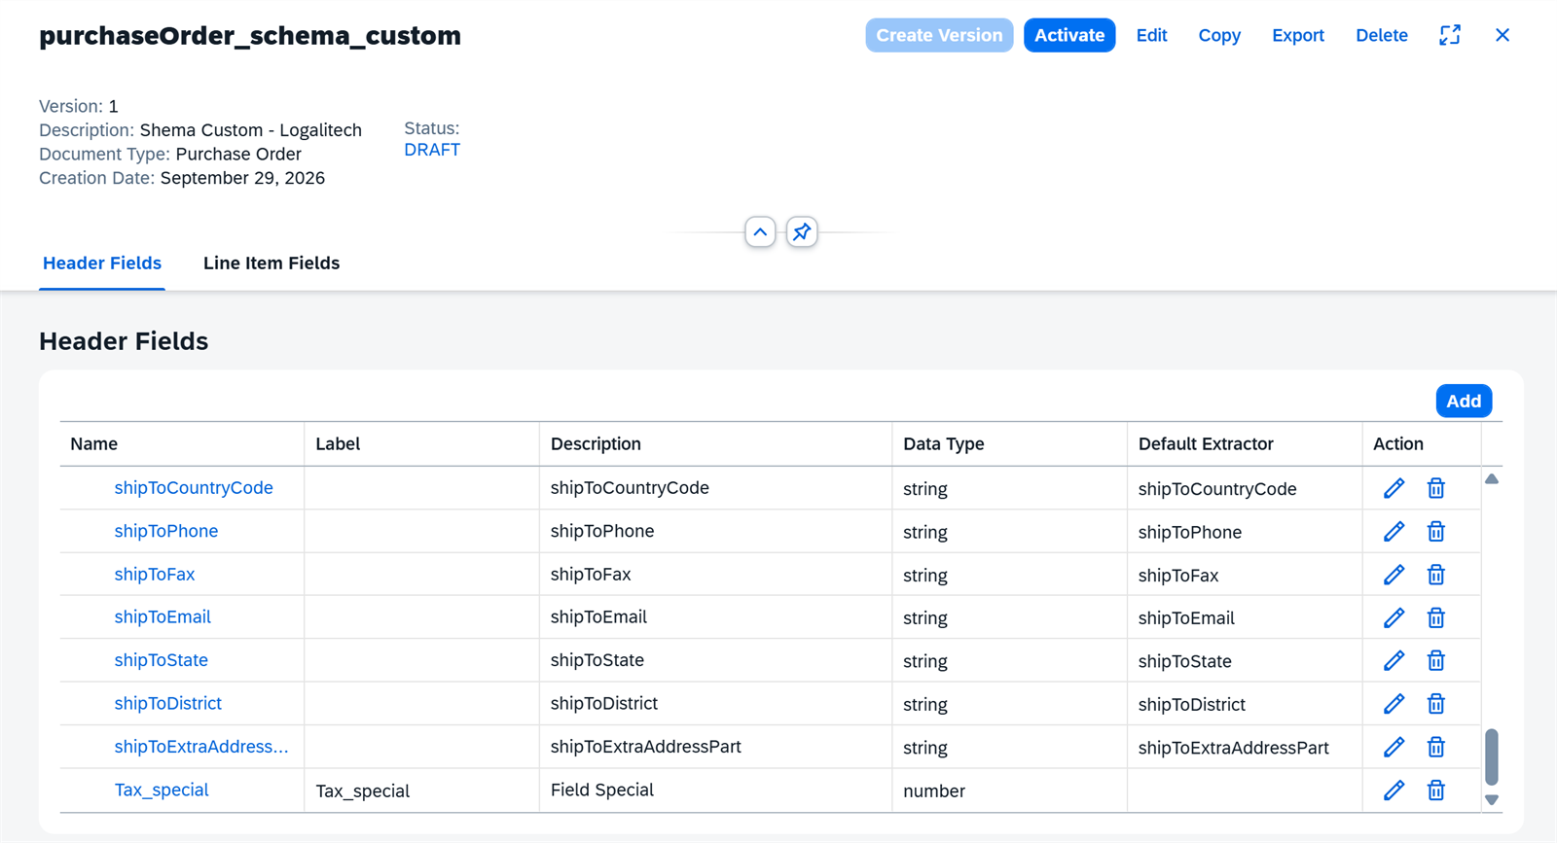Edit the Tax_special field with pencil icon
1557x843 pixels.
[x=1394, y=790]
